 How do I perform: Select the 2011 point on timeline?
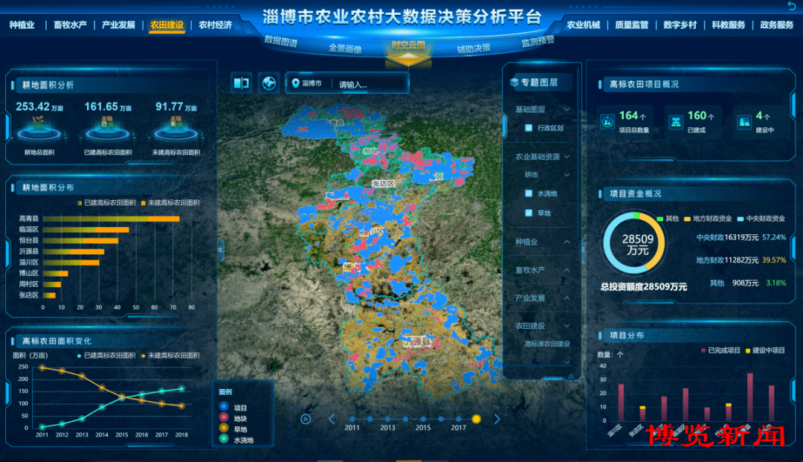pos(352,419)
